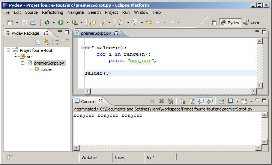The height and width of the screenshot is (165, 272).
Task: Click the Previous Annotation up-arrow icon
Action: pyautogui.click(x=135, y=22)
